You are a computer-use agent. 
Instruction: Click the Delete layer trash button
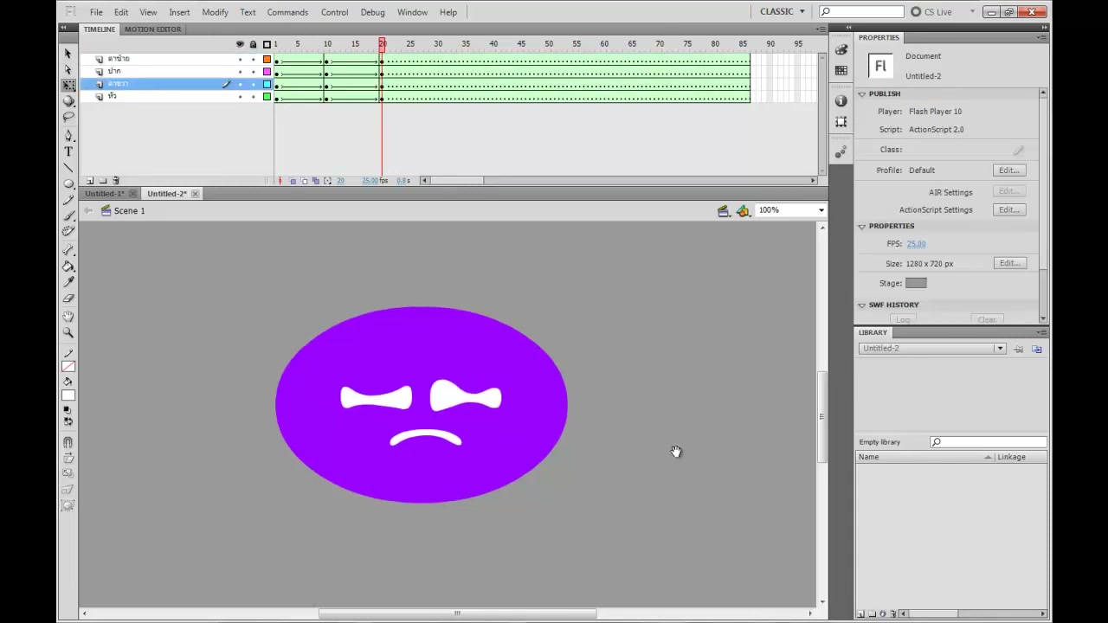pyautogui.click(x=116, y=181)
